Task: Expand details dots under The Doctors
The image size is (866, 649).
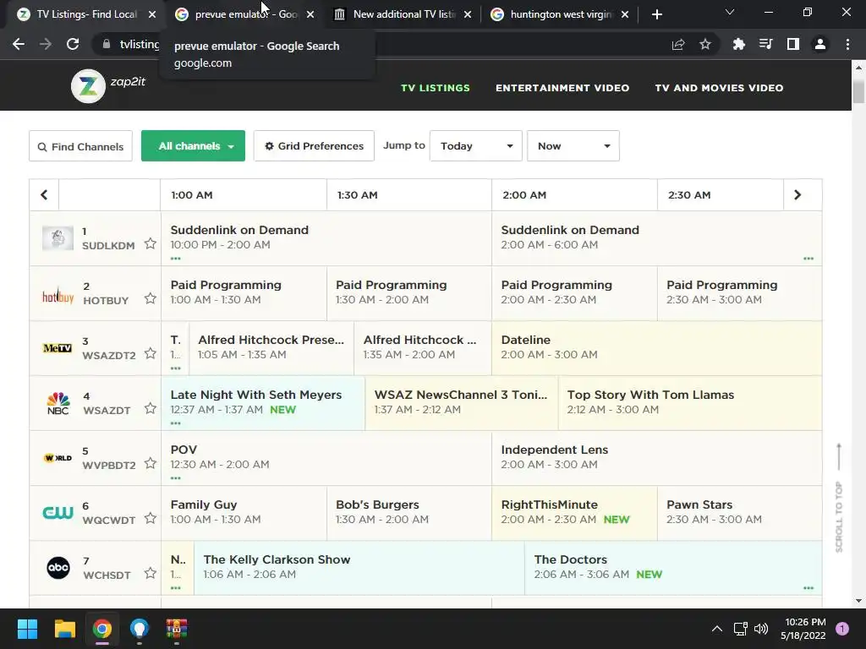Action: (808, 588)
